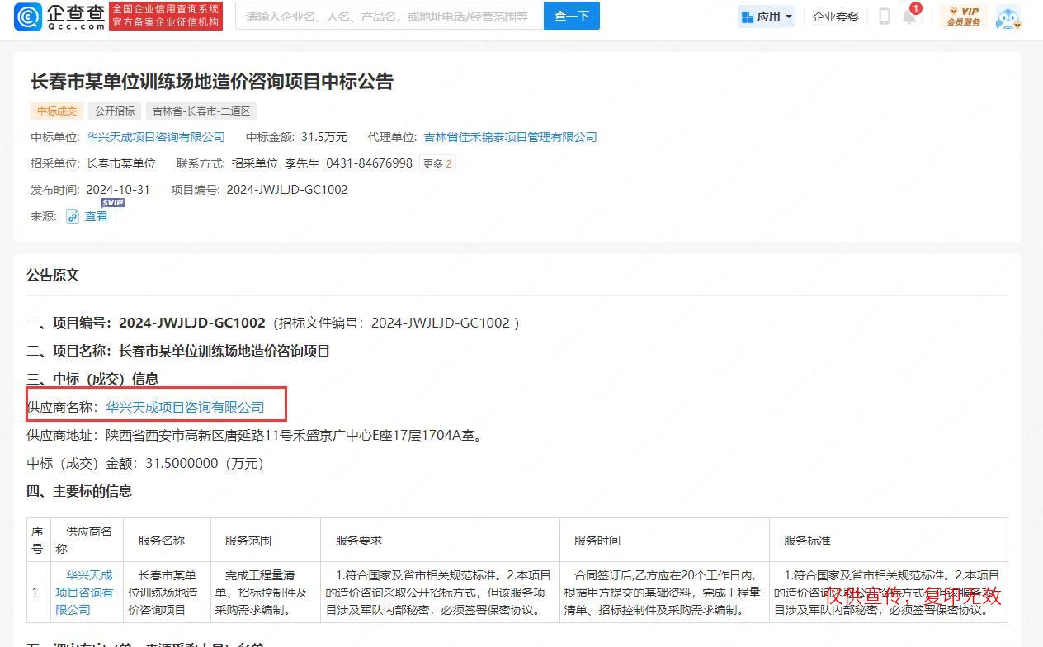Click the source link chain icon

click(x=73, y=216)
